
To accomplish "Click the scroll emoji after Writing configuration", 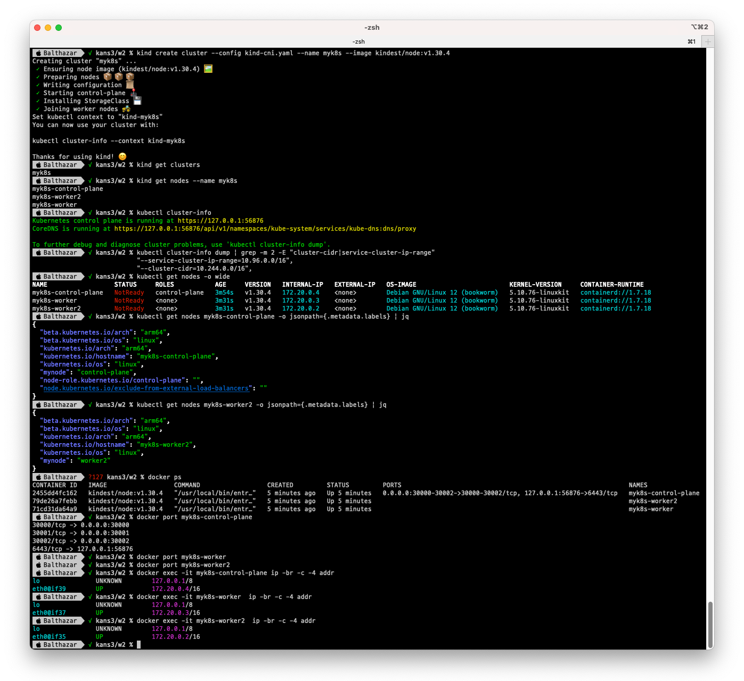I will pyautogui.click(x=130, y=85).
